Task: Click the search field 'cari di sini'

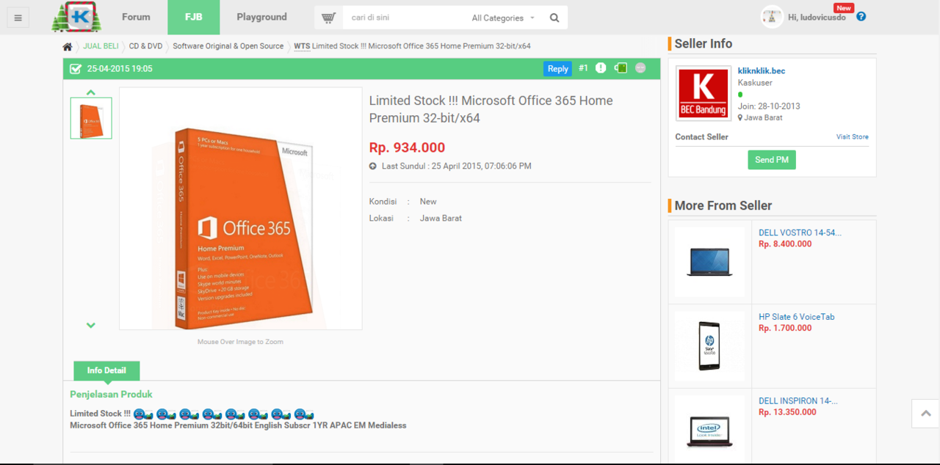Action: (x=404, y=18)
